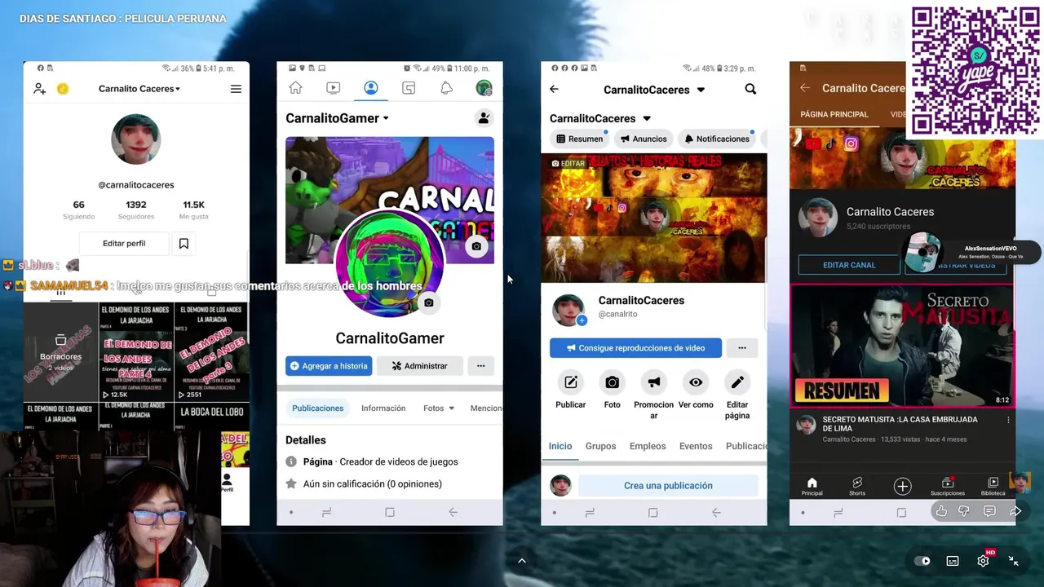Open the TikTok hamburger menu

(236, 89)
